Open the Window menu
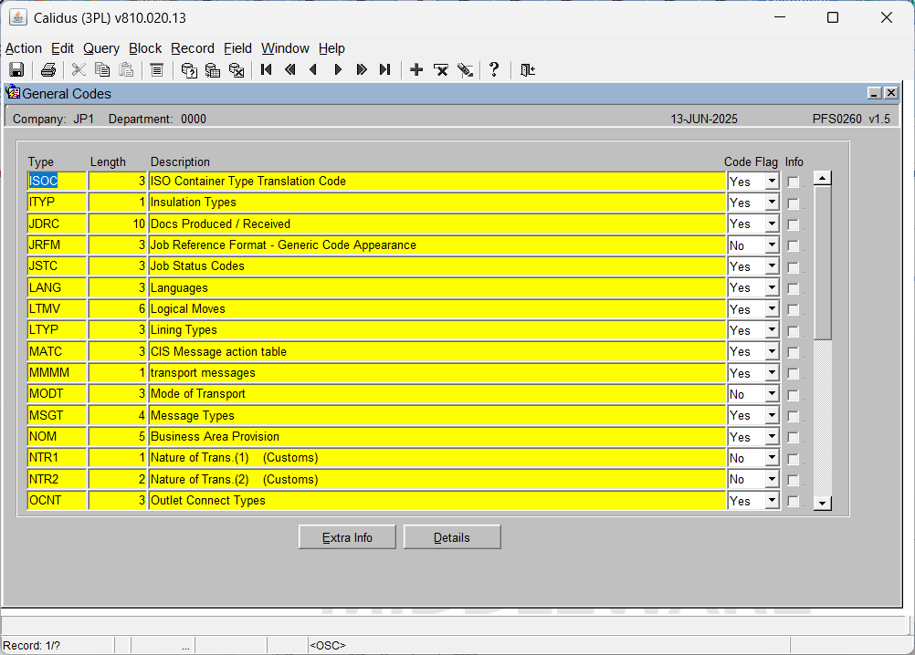 (285, 48)
